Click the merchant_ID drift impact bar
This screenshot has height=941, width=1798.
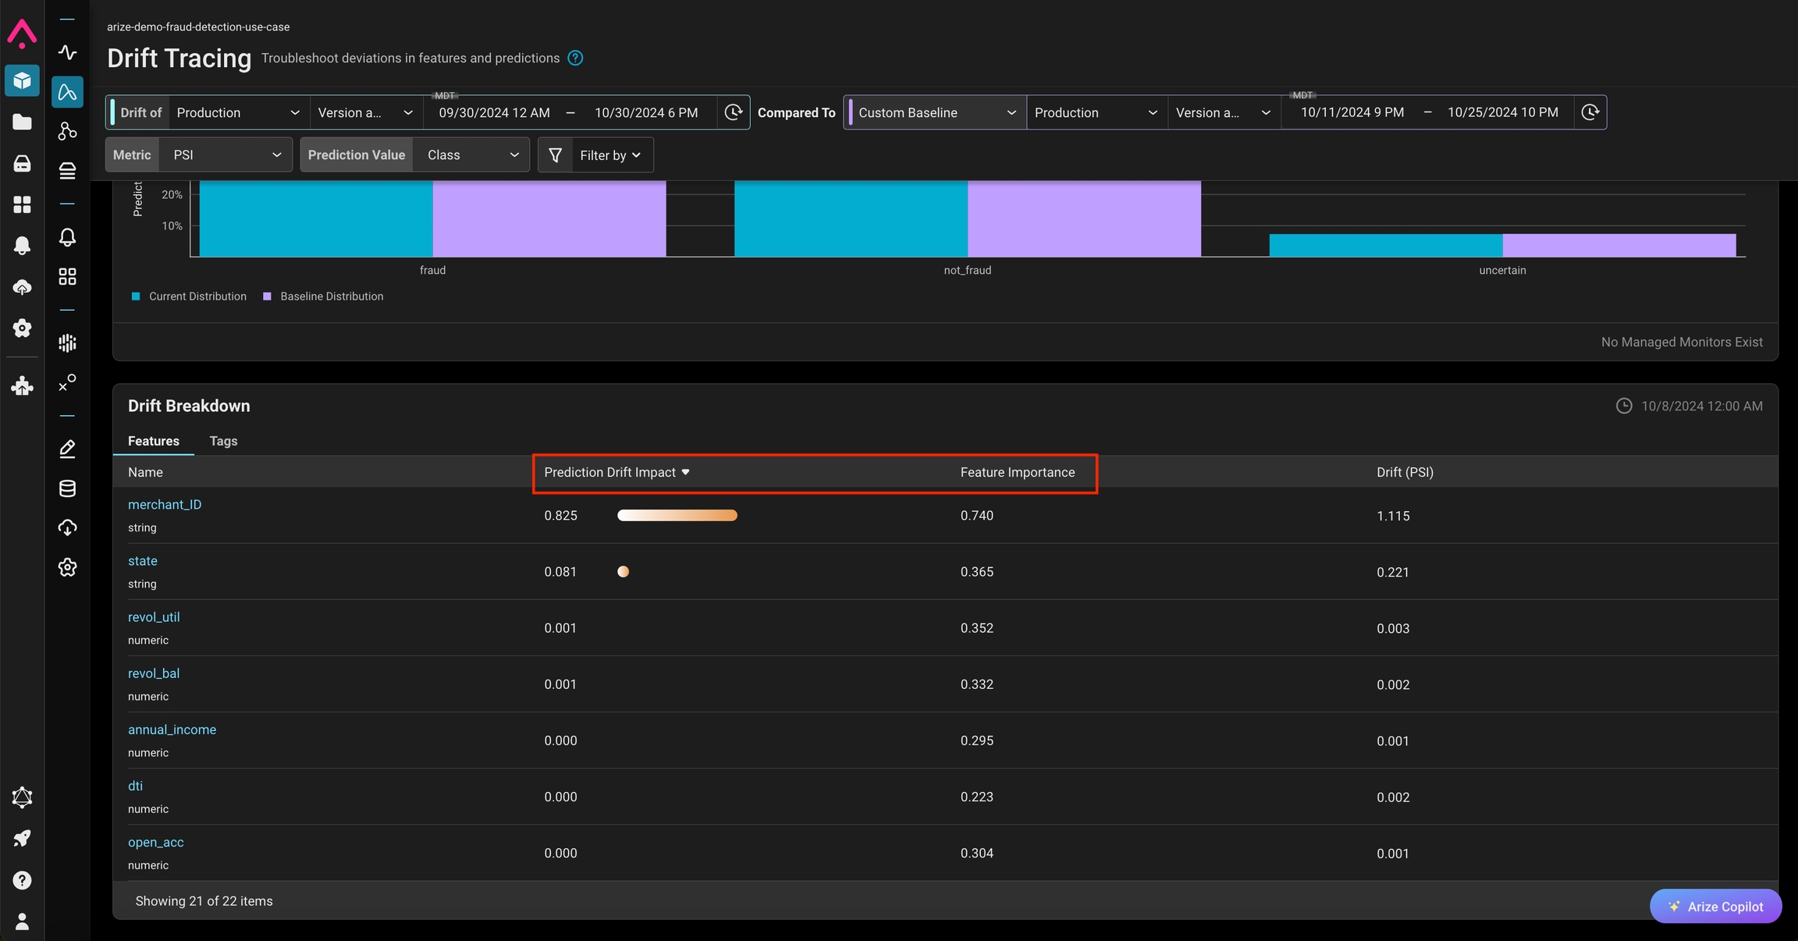click(677, 515)
